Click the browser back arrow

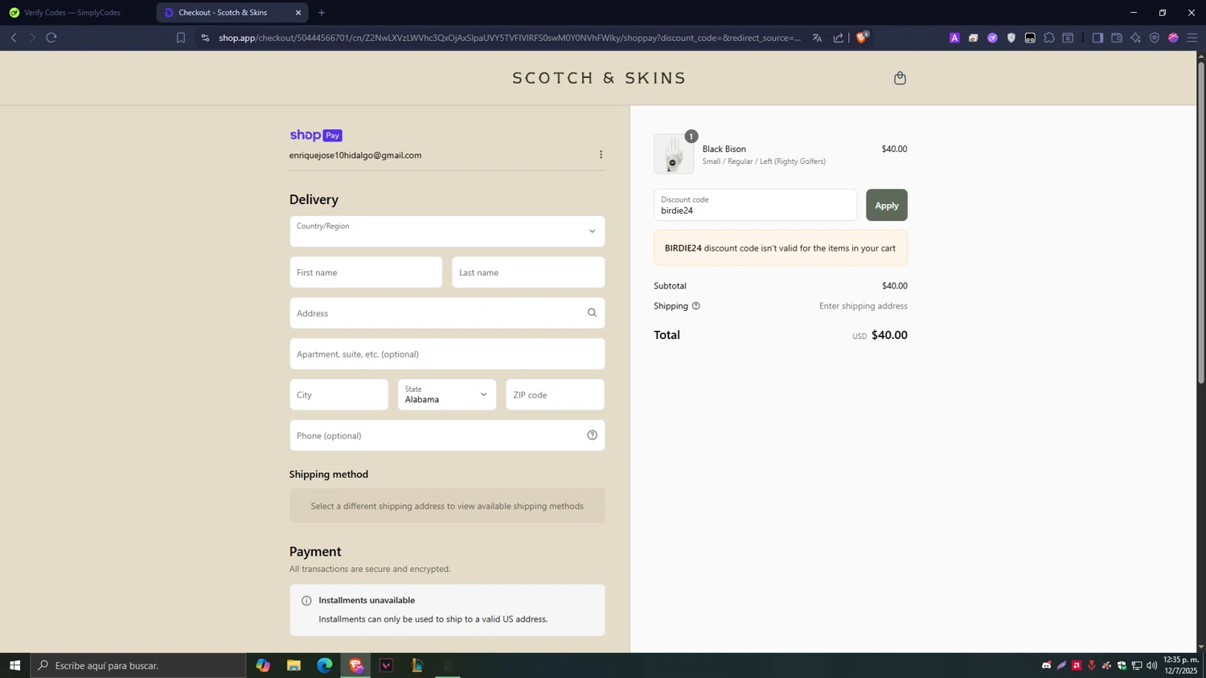click(14, 38)
